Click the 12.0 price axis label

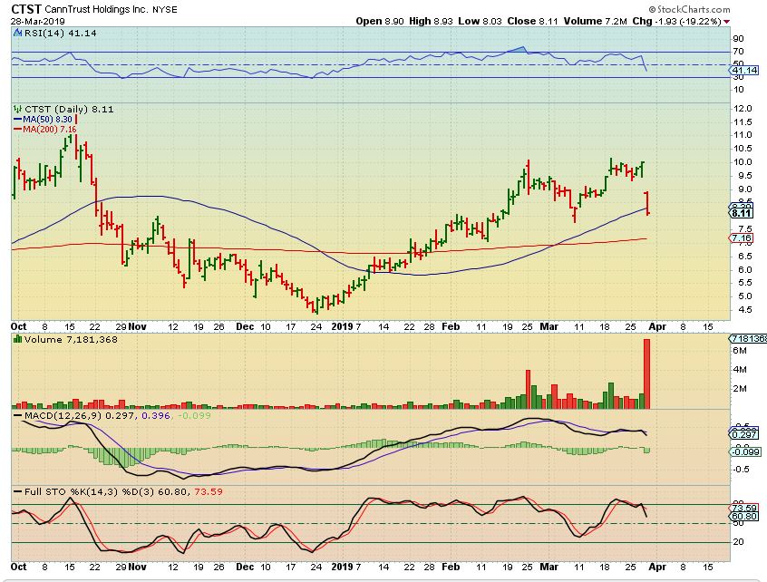pos(743,109)
